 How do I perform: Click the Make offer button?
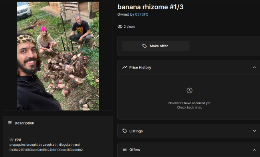click(156, 46)
